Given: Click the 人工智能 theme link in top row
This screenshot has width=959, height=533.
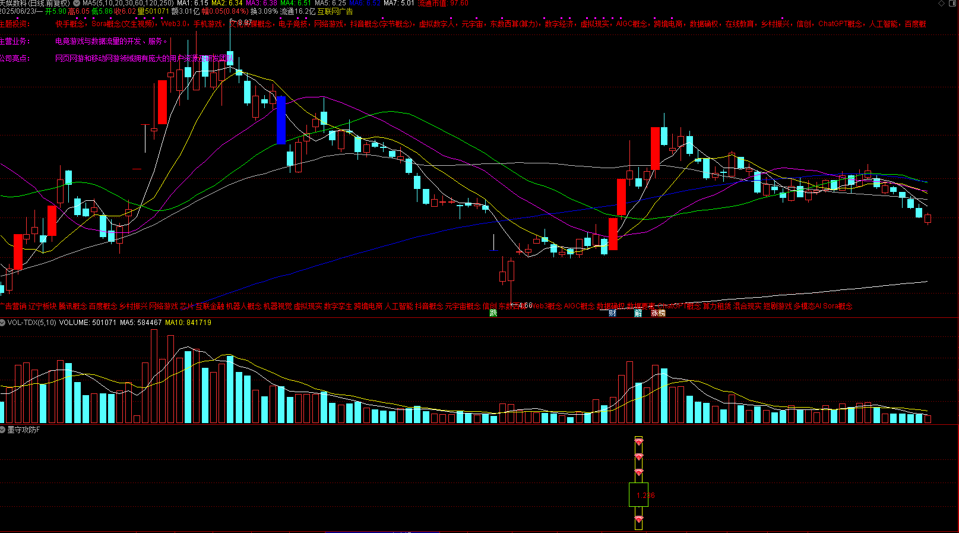Looking at the screenshot, I should [884, 24].
